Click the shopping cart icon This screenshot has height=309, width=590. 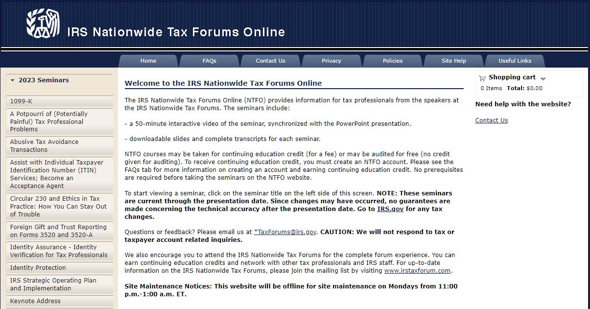click(482, 78)
